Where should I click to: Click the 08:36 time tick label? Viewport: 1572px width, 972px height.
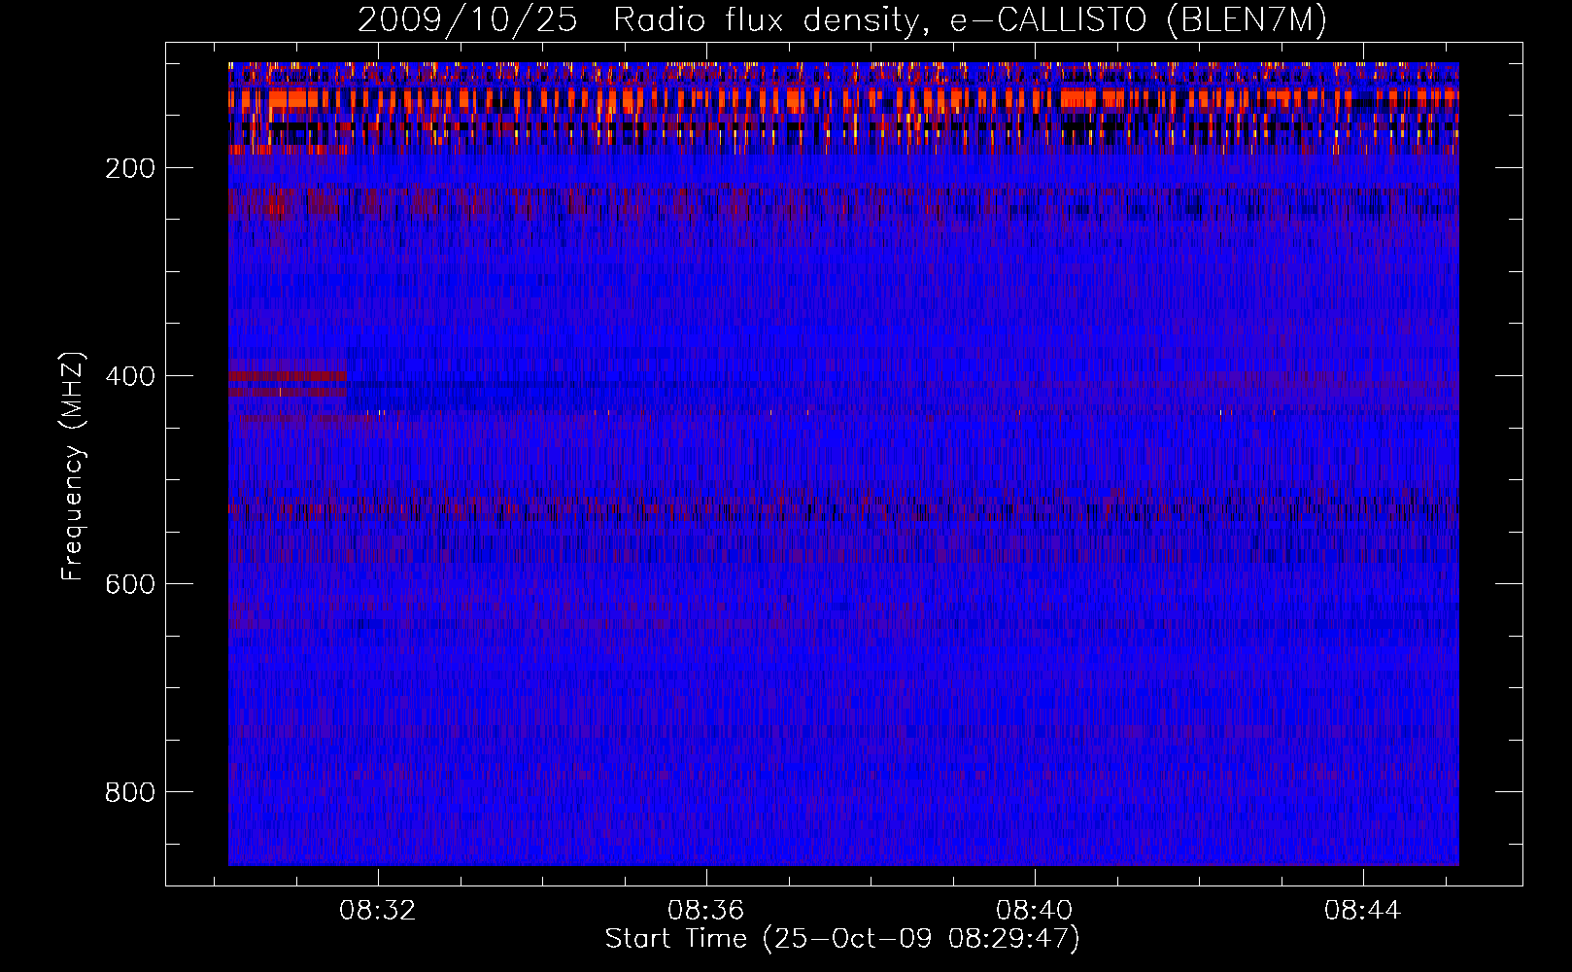[x=706, y=910]
